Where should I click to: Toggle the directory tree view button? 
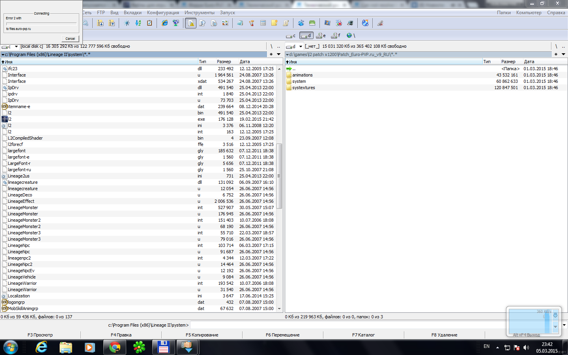(214, 23)
